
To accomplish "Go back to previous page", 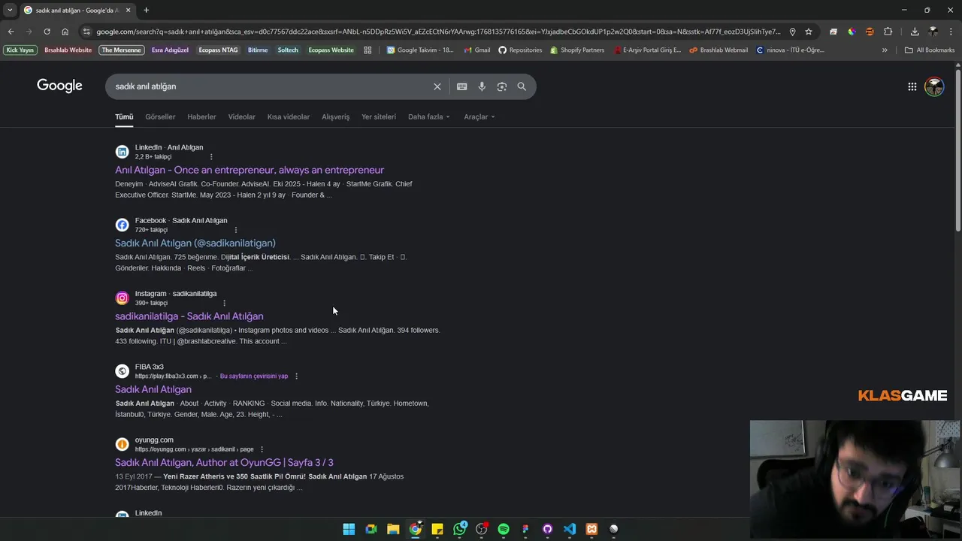I will tap(11, 32).
